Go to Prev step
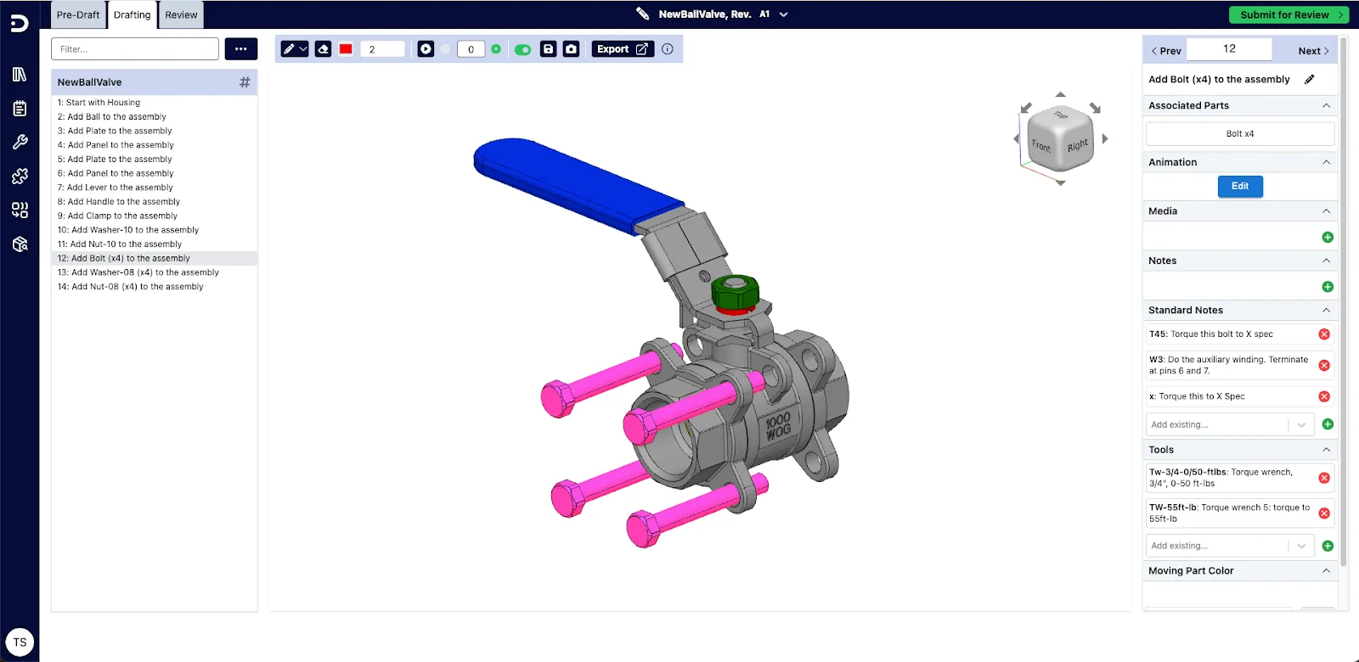 coord(1165,51)
